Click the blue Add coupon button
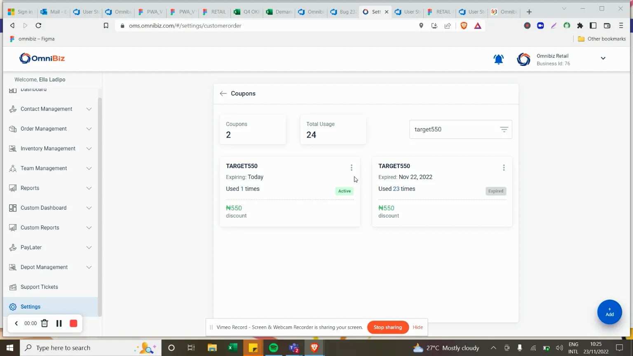This screenshot has width=633, height=356. tap(610, 312)
